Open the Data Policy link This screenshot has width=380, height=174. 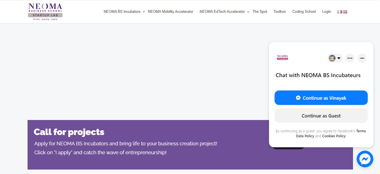pos(305,136)
